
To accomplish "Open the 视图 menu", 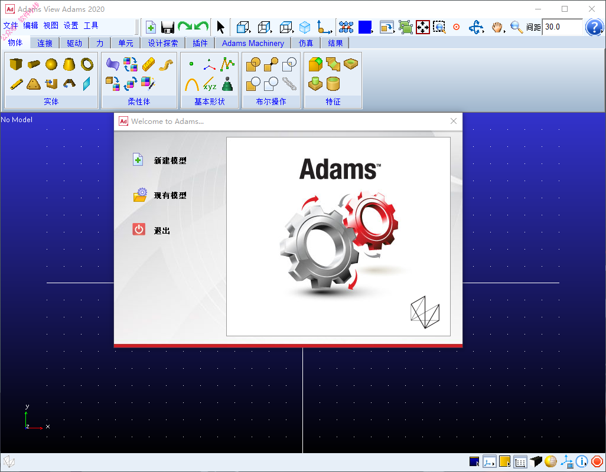I will coord(51,25).
